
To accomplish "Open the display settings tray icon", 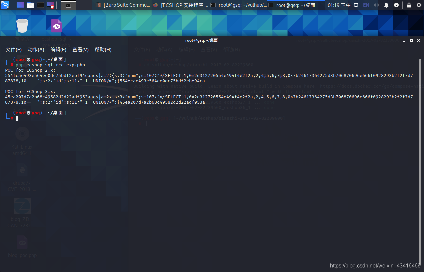I will pyautogui.click(x=356, y=5).
